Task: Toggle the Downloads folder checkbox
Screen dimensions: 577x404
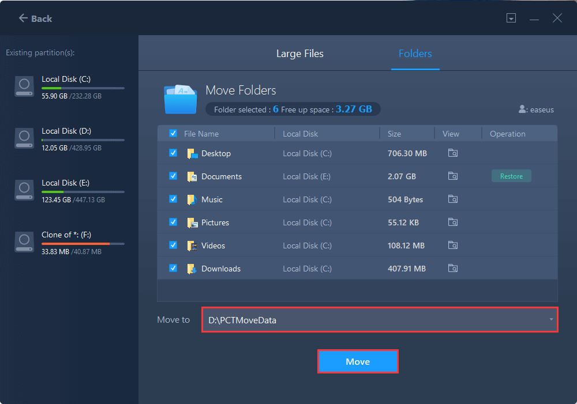Action: click(x=173, y=269)
